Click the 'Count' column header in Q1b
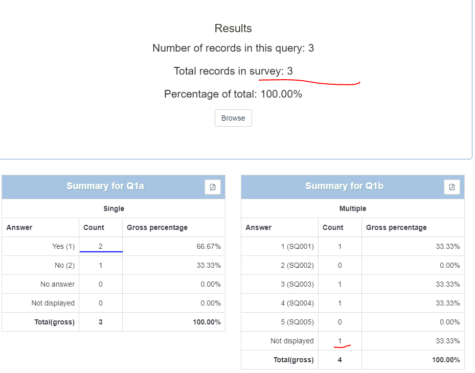Viewport: 475px width, 373px height. [333, 227]
